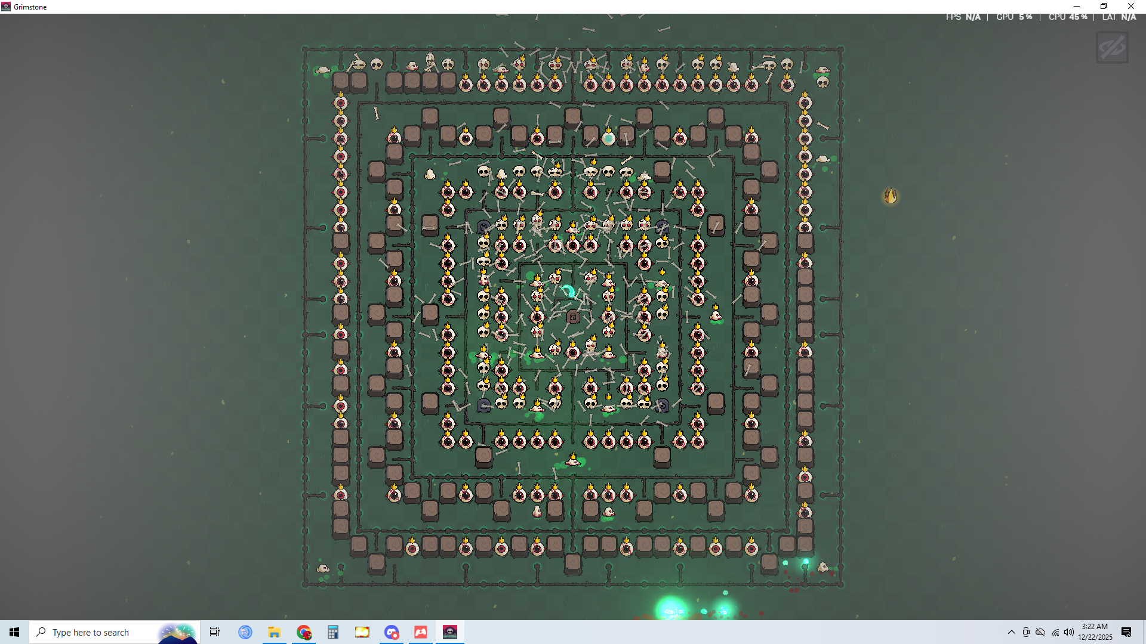Open Calculator from the taskbar
This screenshot has height=644, width=1146.
(333, 632)
